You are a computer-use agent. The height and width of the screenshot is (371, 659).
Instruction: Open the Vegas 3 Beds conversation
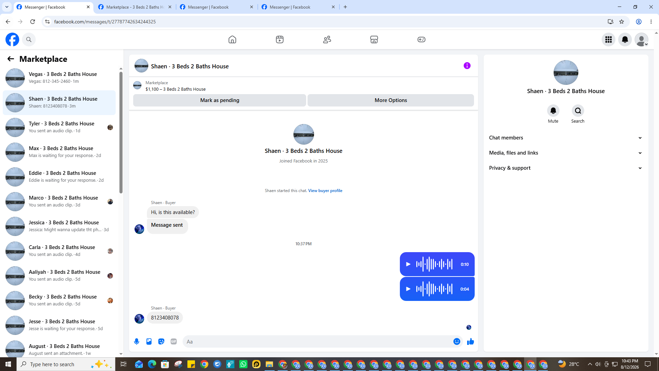point(59,78)
